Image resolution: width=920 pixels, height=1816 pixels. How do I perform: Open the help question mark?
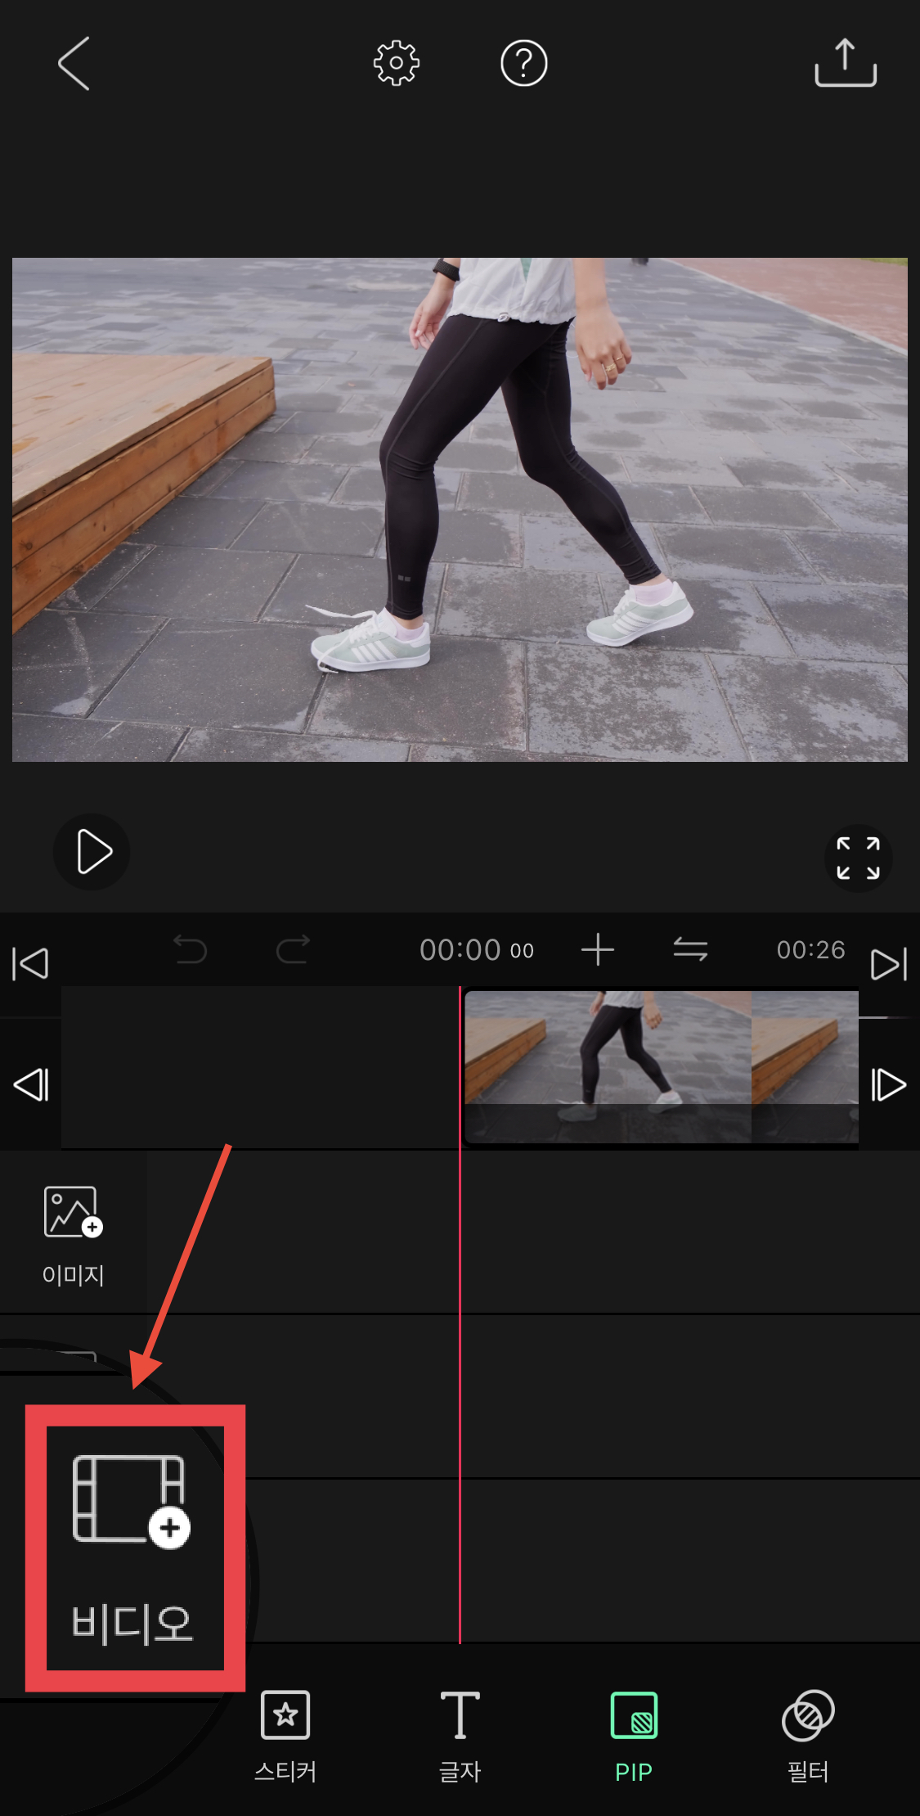[x=524, y=63]
